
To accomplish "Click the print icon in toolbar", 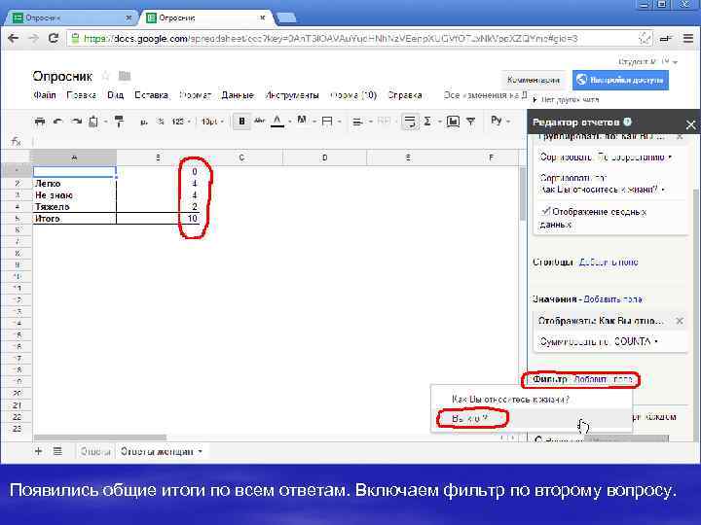I will tap(40, 121).
